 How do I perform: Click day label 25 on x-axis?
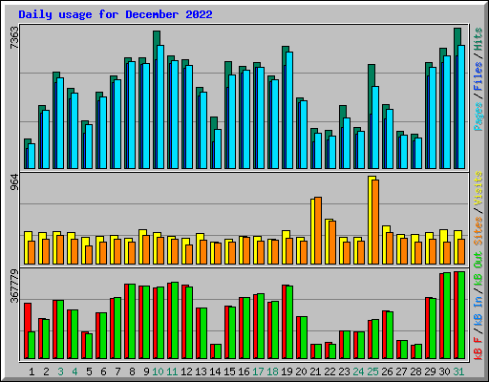(372, 371)
